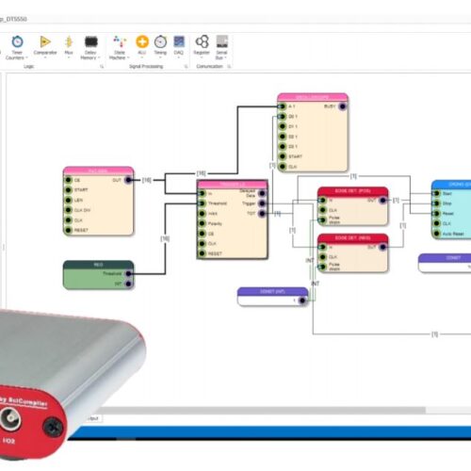Open the Register dropdown arrow
The width and height of the screenshot is (471, 471).
[x=202, y=57]
